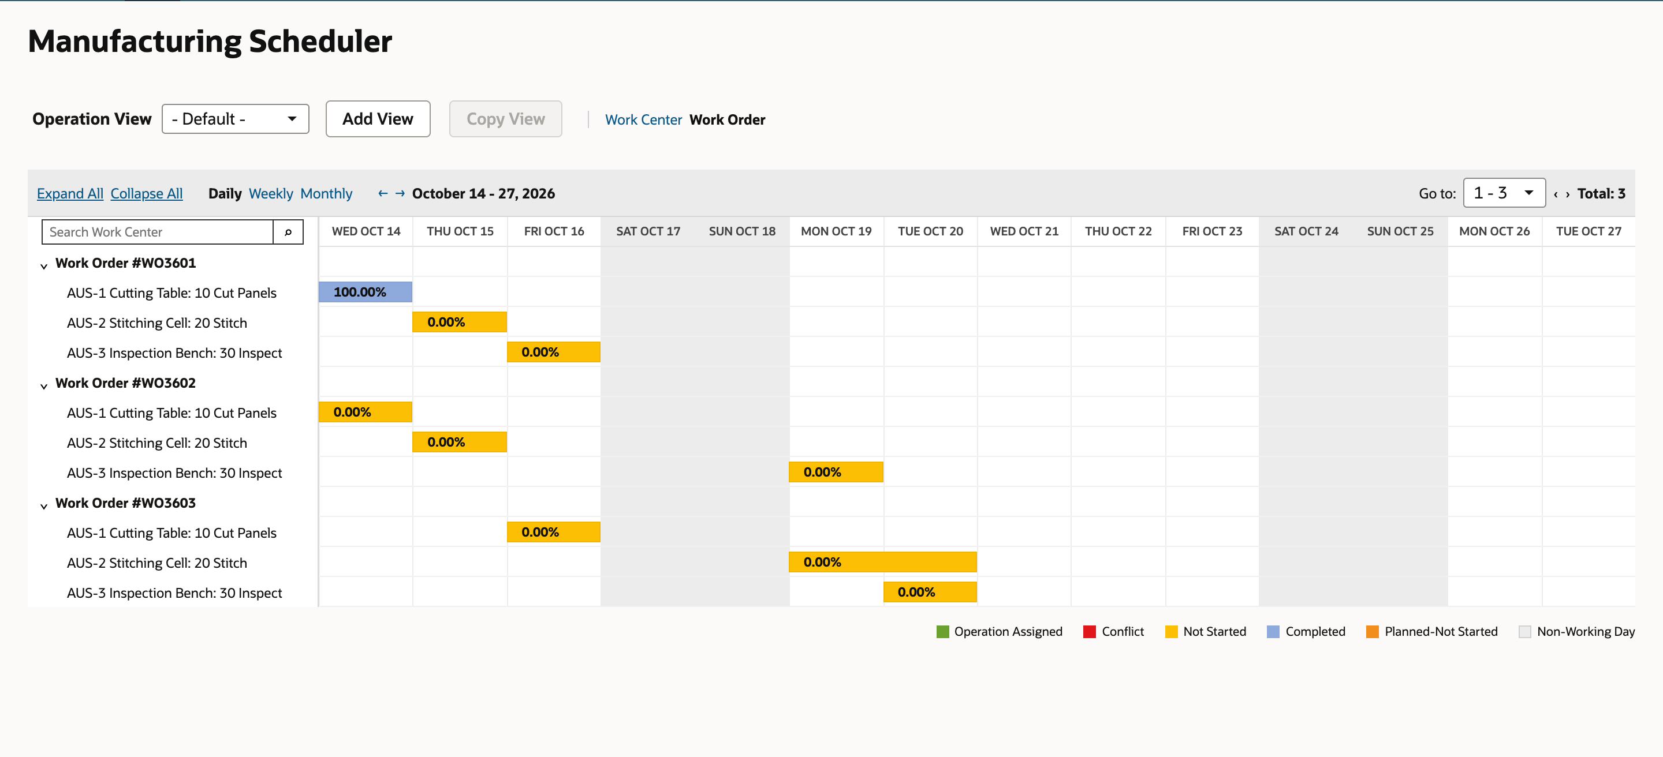The height and width of the screenshot is (757, 1663).
Task: Click previous page chevron near Total
Action: click(x=1556, y=194)
